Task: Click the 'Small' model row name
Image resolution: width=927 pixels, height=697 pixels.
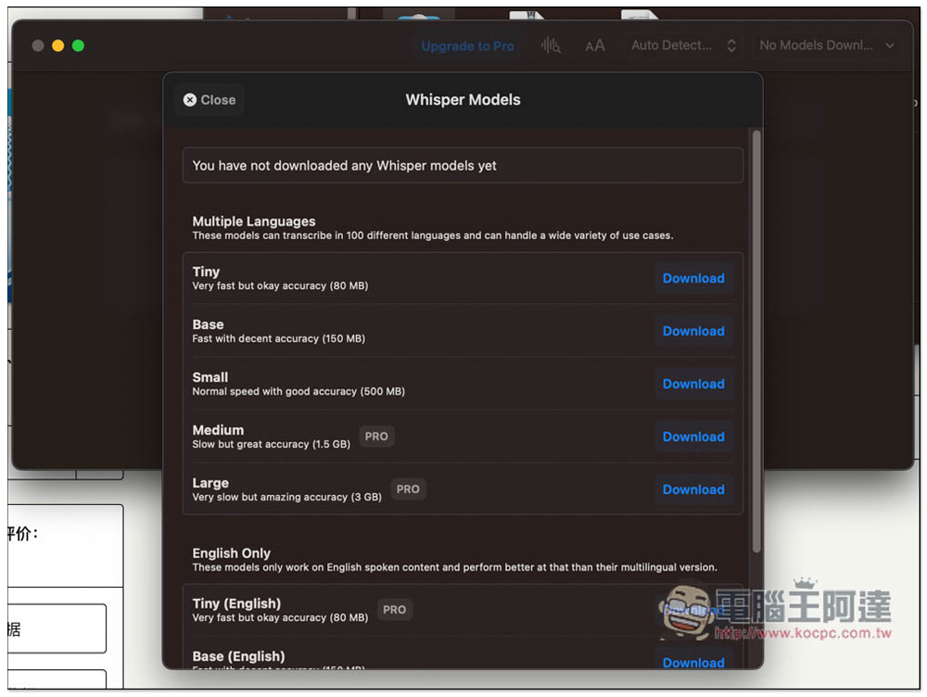Action: [210, 377]
